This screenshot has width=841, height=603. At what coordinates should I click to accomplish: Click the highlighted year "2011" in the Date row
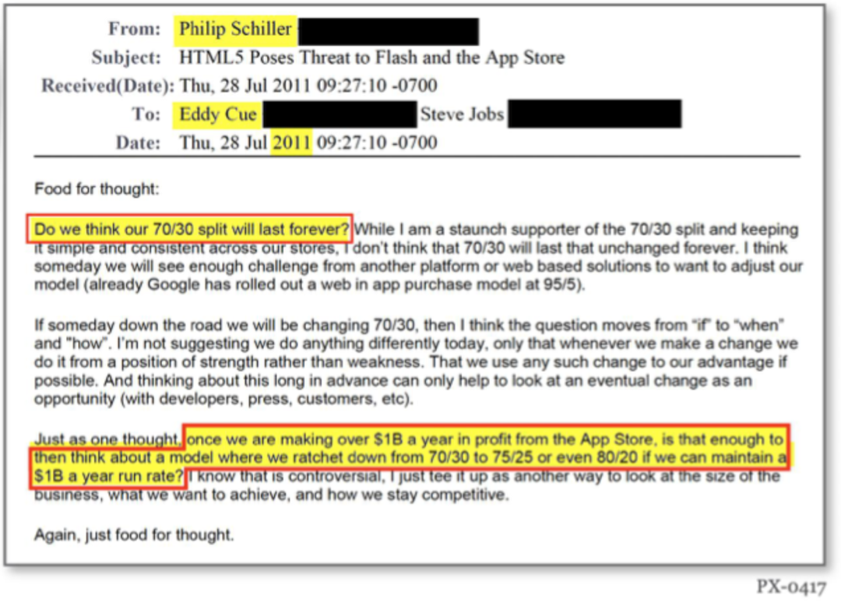[x=291, y=143]
